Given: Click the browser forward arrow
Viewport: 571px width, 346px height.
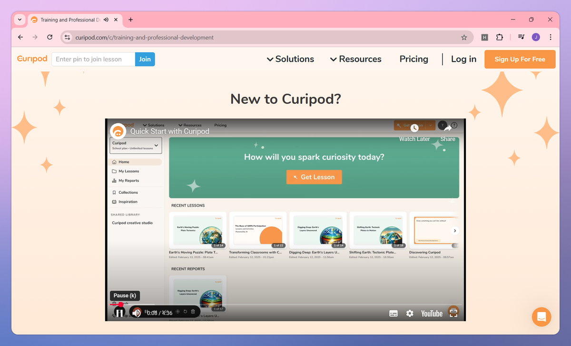Looking at the screenshot, I should tap(35, 37).
